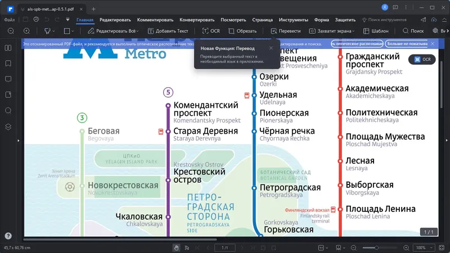This screenshot has height=253, width=450.
Task: Open the layers panel icon
Action: click(x=8, y=126)
